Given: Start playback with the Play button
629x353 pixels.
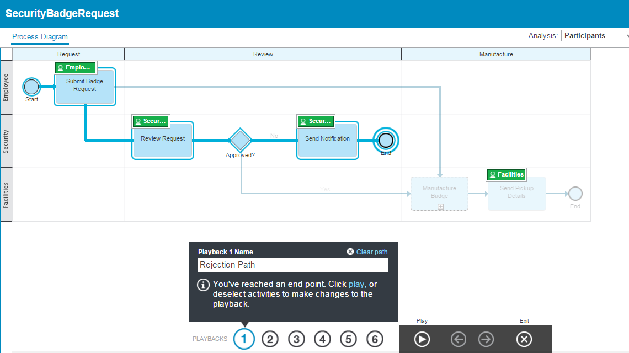Looking at the screenshot, I should (x=422, y=339).
